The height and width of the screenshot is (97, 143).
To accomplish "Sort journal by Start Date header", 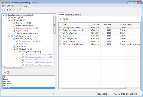I will (x=93, y=24).
